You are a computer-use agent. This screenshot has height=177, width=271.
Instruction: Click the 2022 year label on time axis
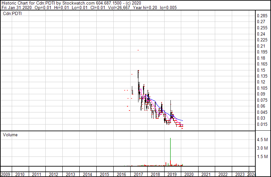(223, 174)
